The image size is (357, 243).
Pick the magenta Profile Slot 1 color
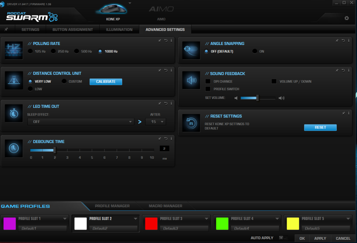click(x=10, y=223)
